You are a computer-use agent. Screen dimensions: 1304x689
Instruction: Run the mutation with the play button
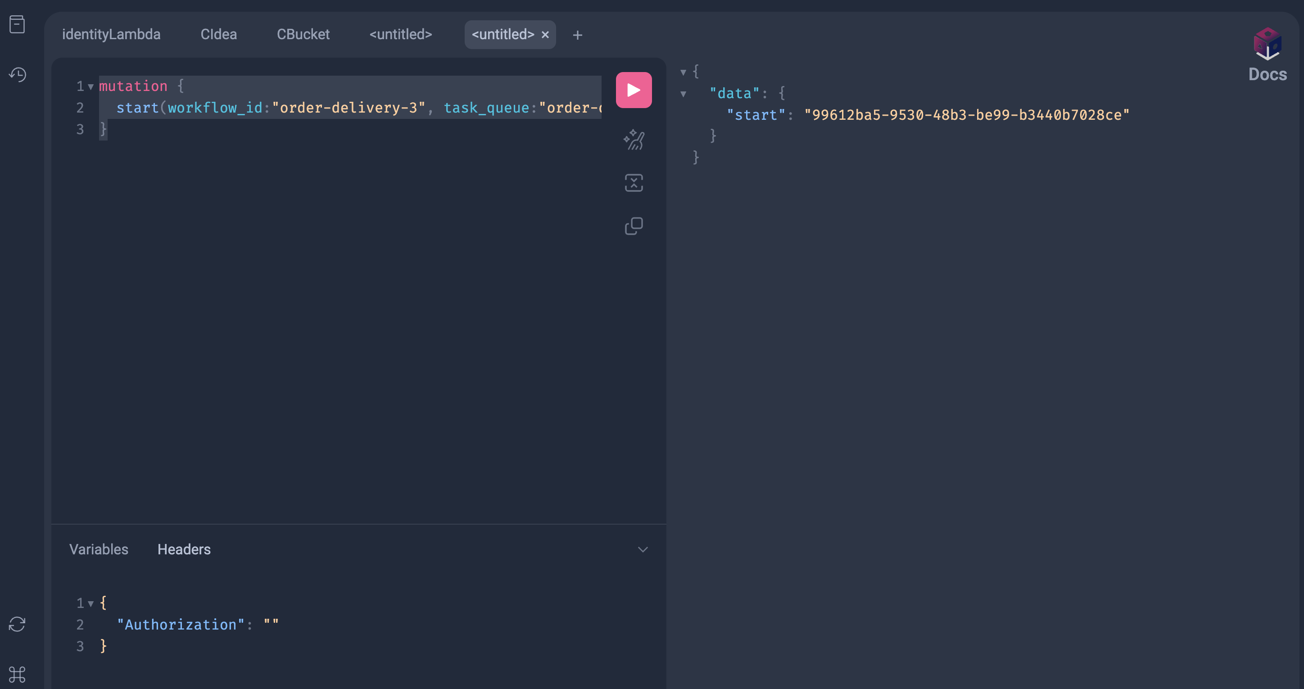[x=634, y=90]
